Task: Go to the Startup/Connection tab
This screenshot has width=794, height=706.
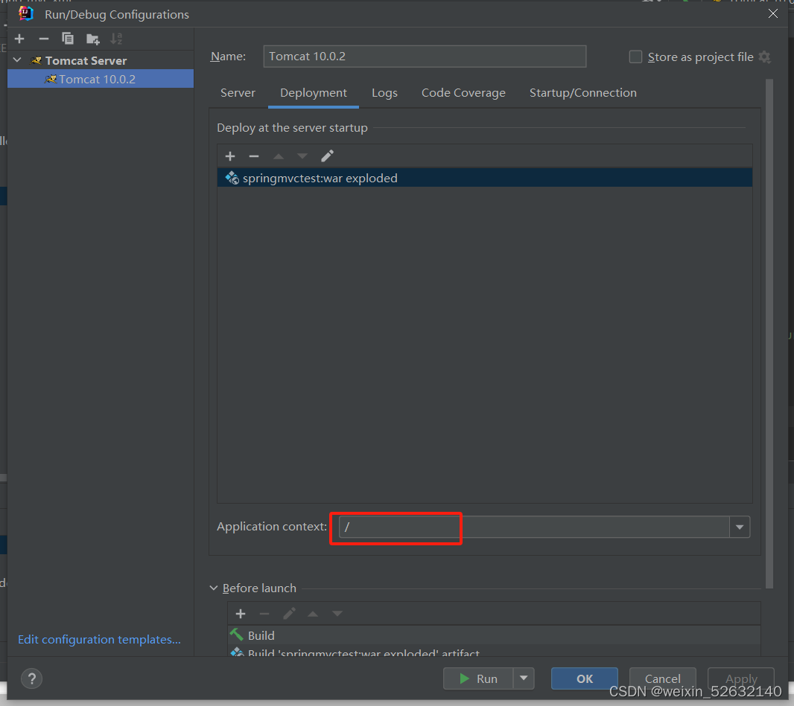Action: [583, 93]
